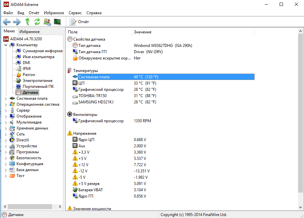Viewport: 304px width, 218px height.
Task: Select the ЦП temperature row
Action: [x=163, y=83]
